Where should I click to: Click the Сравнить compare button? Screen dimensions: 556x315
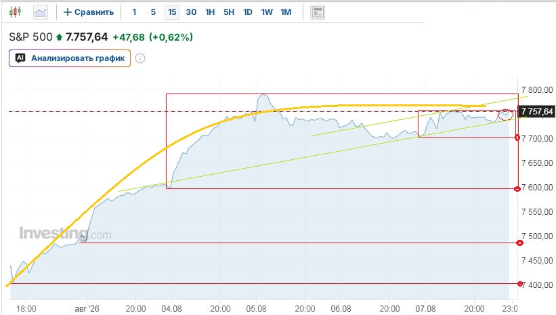pos(89,12)
